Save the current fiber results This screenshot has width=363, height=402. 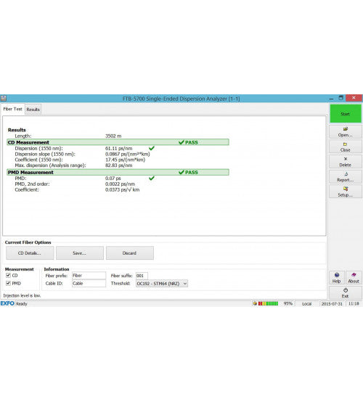tap(80, 253)
